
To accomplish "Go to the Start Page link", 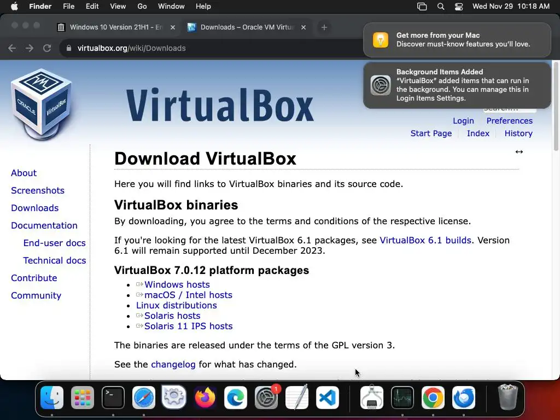I will [x=431, y=133].
